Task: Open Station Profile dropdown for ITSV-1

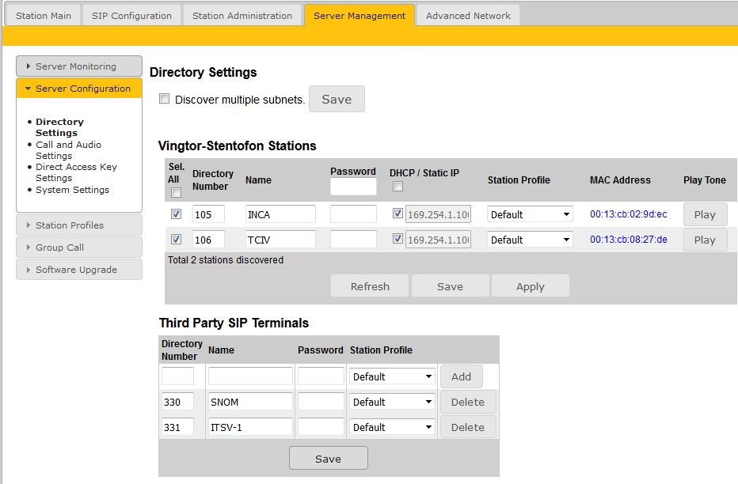Action: [x=392, y=427]
